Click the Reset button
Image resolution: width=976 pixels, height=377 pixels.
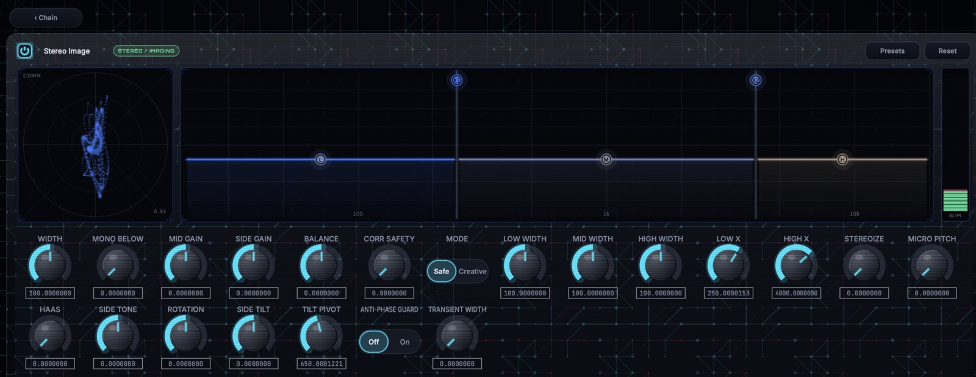tap(947, 51)
